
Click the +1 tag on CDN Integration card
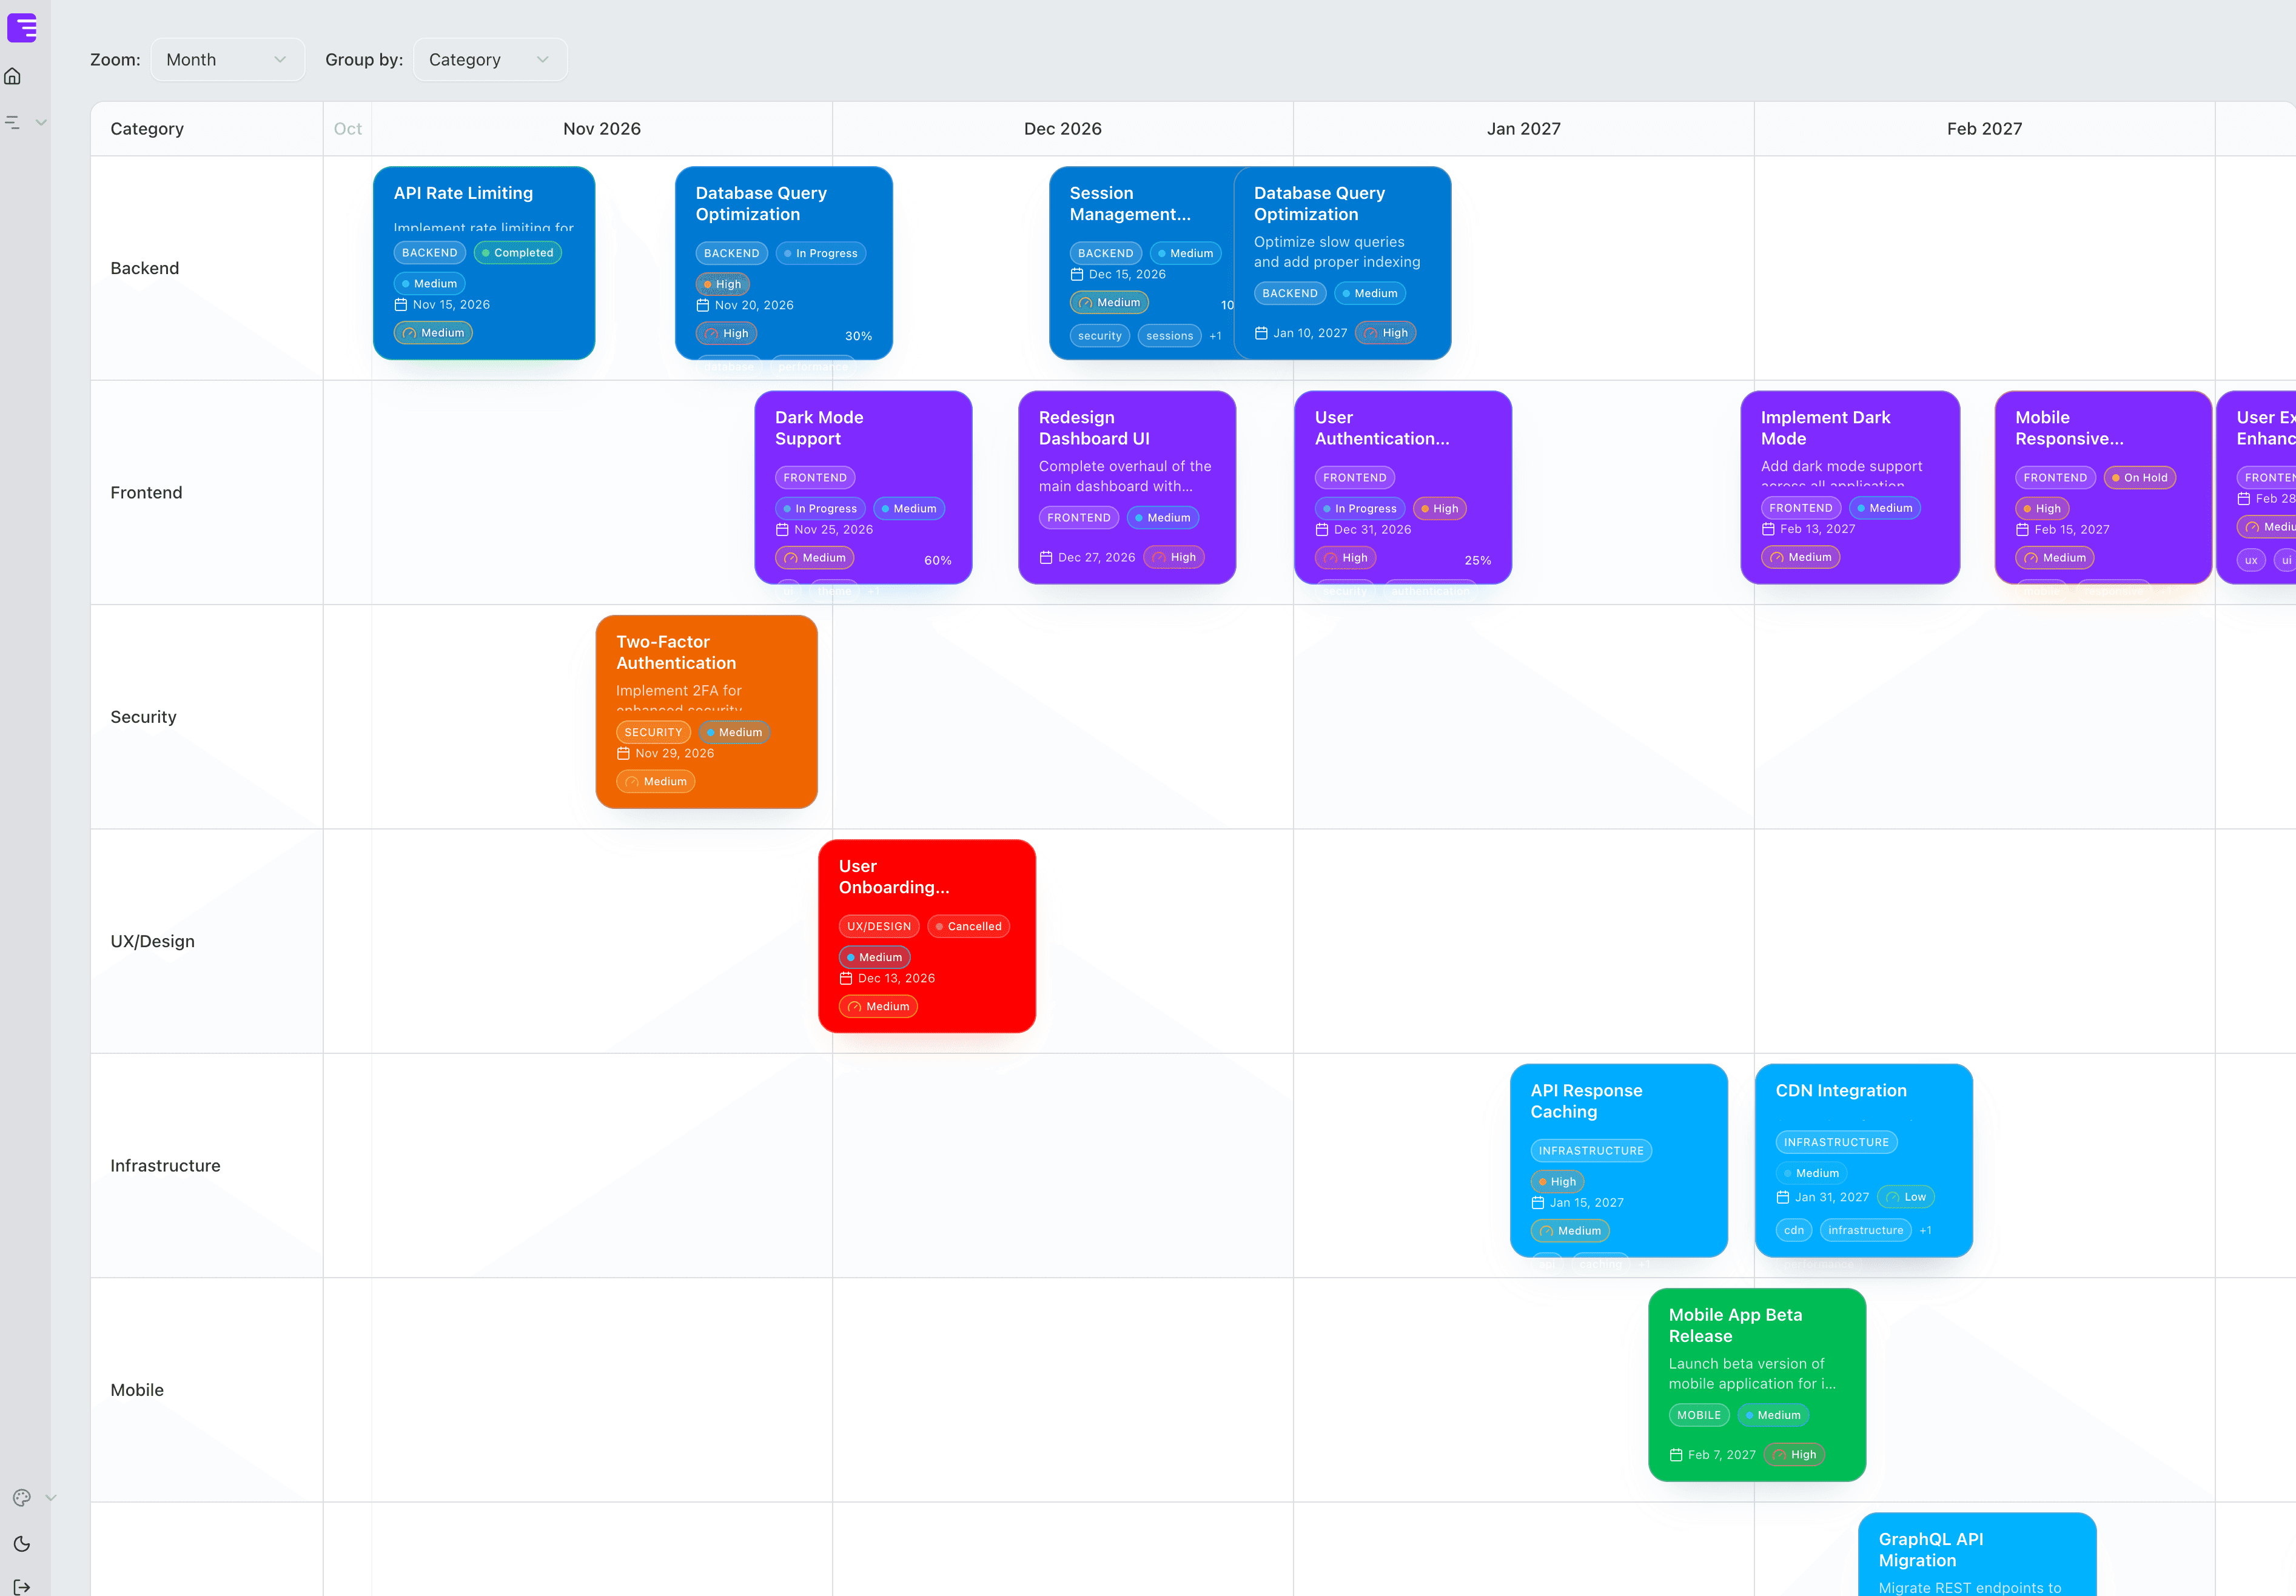1926,1230
